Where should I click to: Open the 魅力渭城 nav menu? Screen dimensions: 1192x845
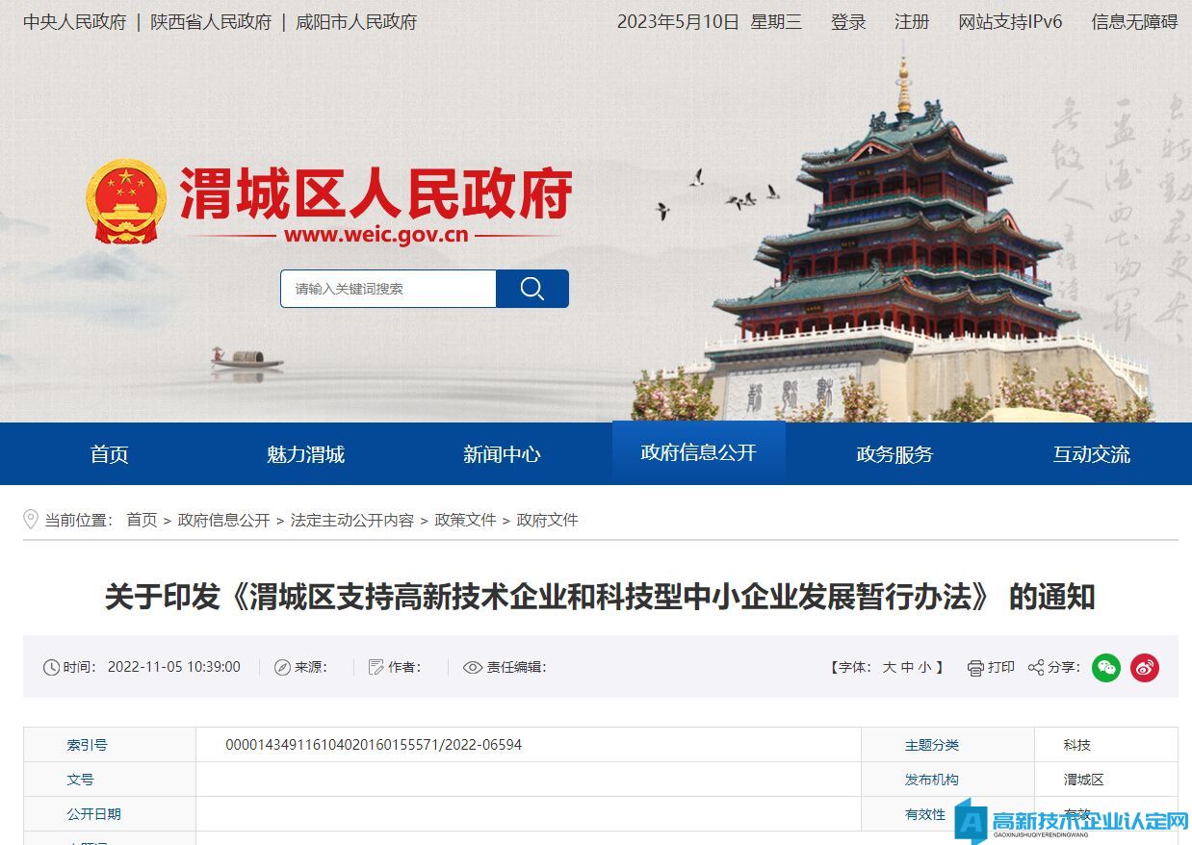point(305,454)
